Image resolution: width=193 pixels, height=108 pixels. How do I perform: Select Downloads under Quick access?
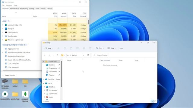(x=53, y=68)
